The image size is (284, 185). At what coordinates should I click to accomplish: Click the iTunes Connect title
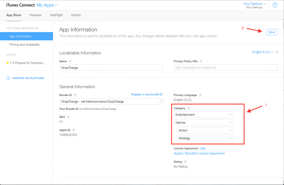coord(20,5)
